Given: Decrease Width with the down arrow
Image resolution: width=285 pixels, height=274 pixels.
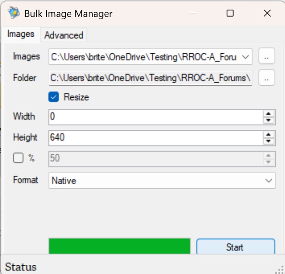Looking at the screenshot, I should (x=268, y=120).
